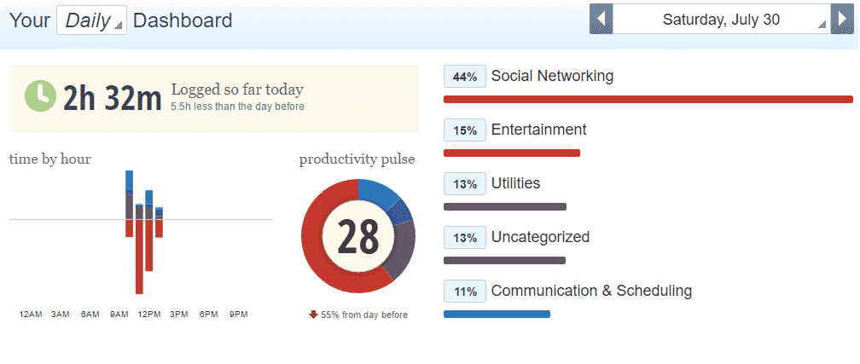The image size is (860, 364).
Task: Go to the next day arrow
Action: click(842, 20)
